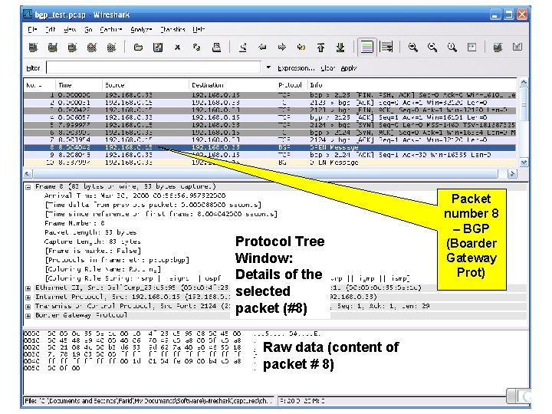Image resolution: width=552 pixels, height=414 pixels.
Task: Toggle packet list colorizing button
Action: 366,48
